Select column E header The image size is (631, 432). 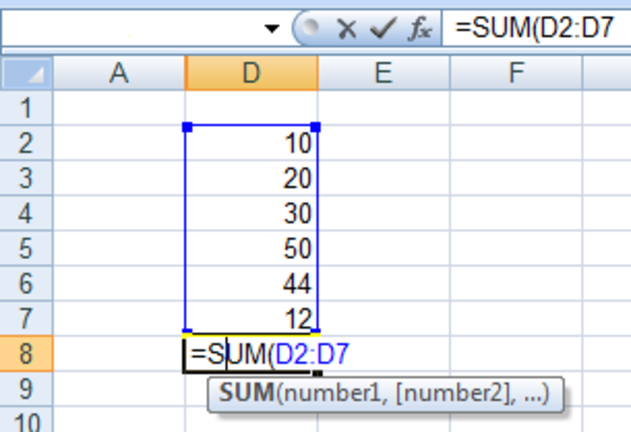click(x=383, y=74)
